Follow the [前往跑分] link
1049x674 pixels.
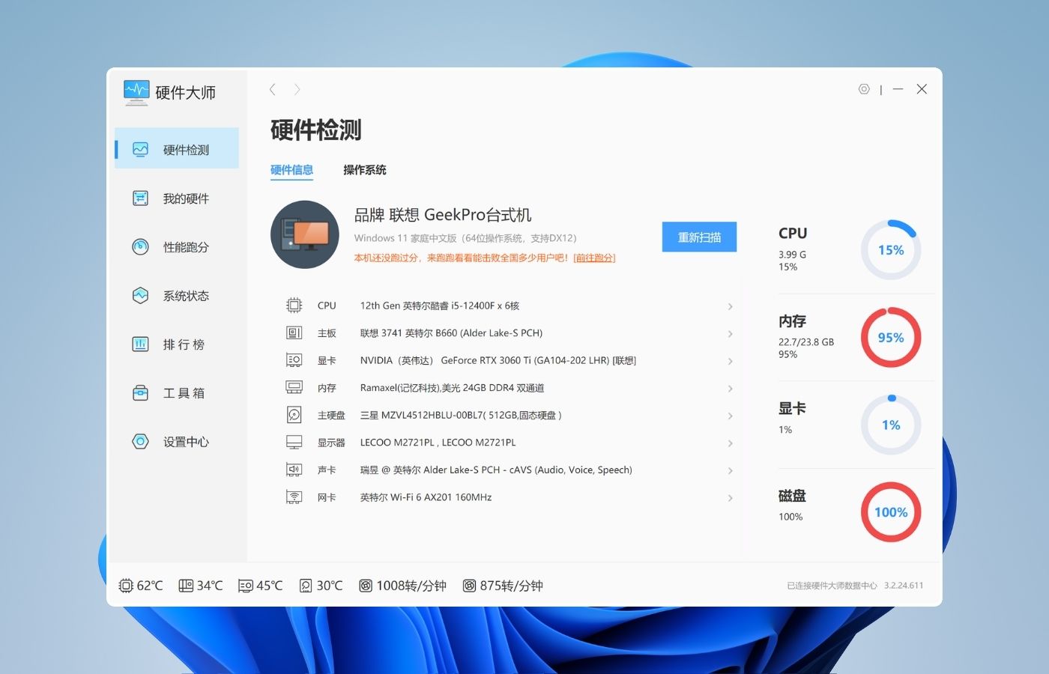[x=594, y=258]
